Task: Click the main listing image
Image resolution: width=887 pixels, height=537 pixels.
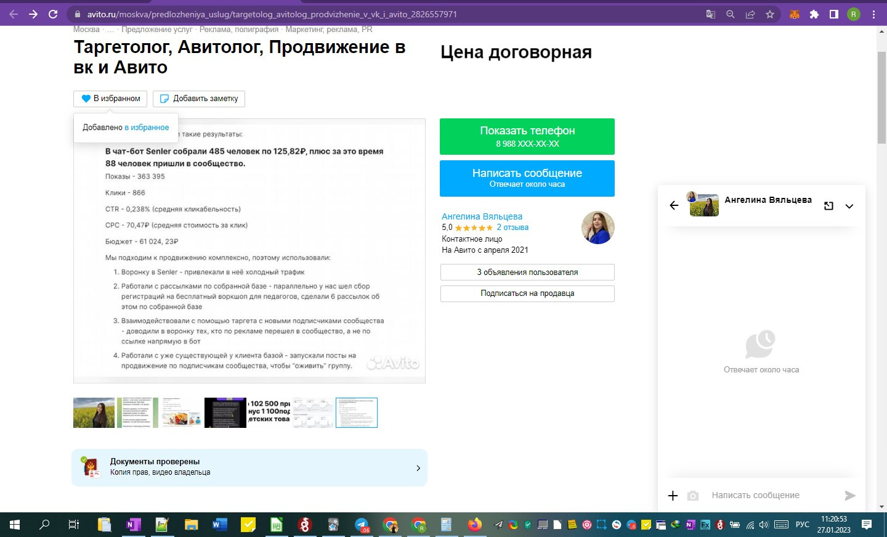Action: point(249,251)
